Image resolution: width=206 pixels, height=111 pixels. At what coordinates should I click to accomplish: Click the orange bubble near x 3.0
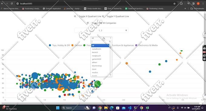(x=127, y=63)
